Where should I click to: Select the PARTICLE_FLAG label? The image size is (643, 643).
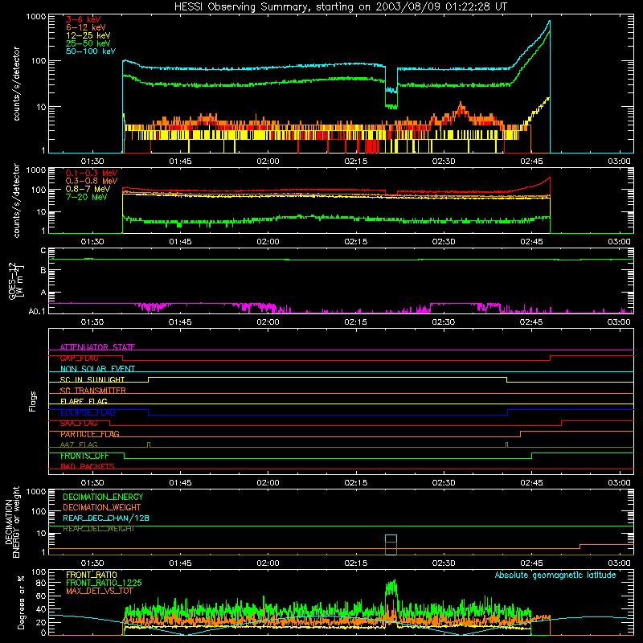(90, 434)
